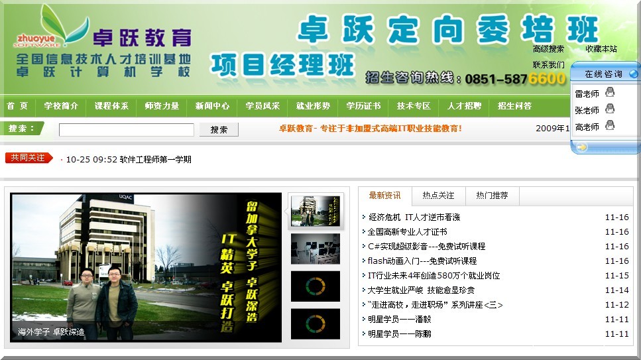Open the 课程体系 menu item
Viewport: 641px width, 360px height.
[x=111, y=106]
